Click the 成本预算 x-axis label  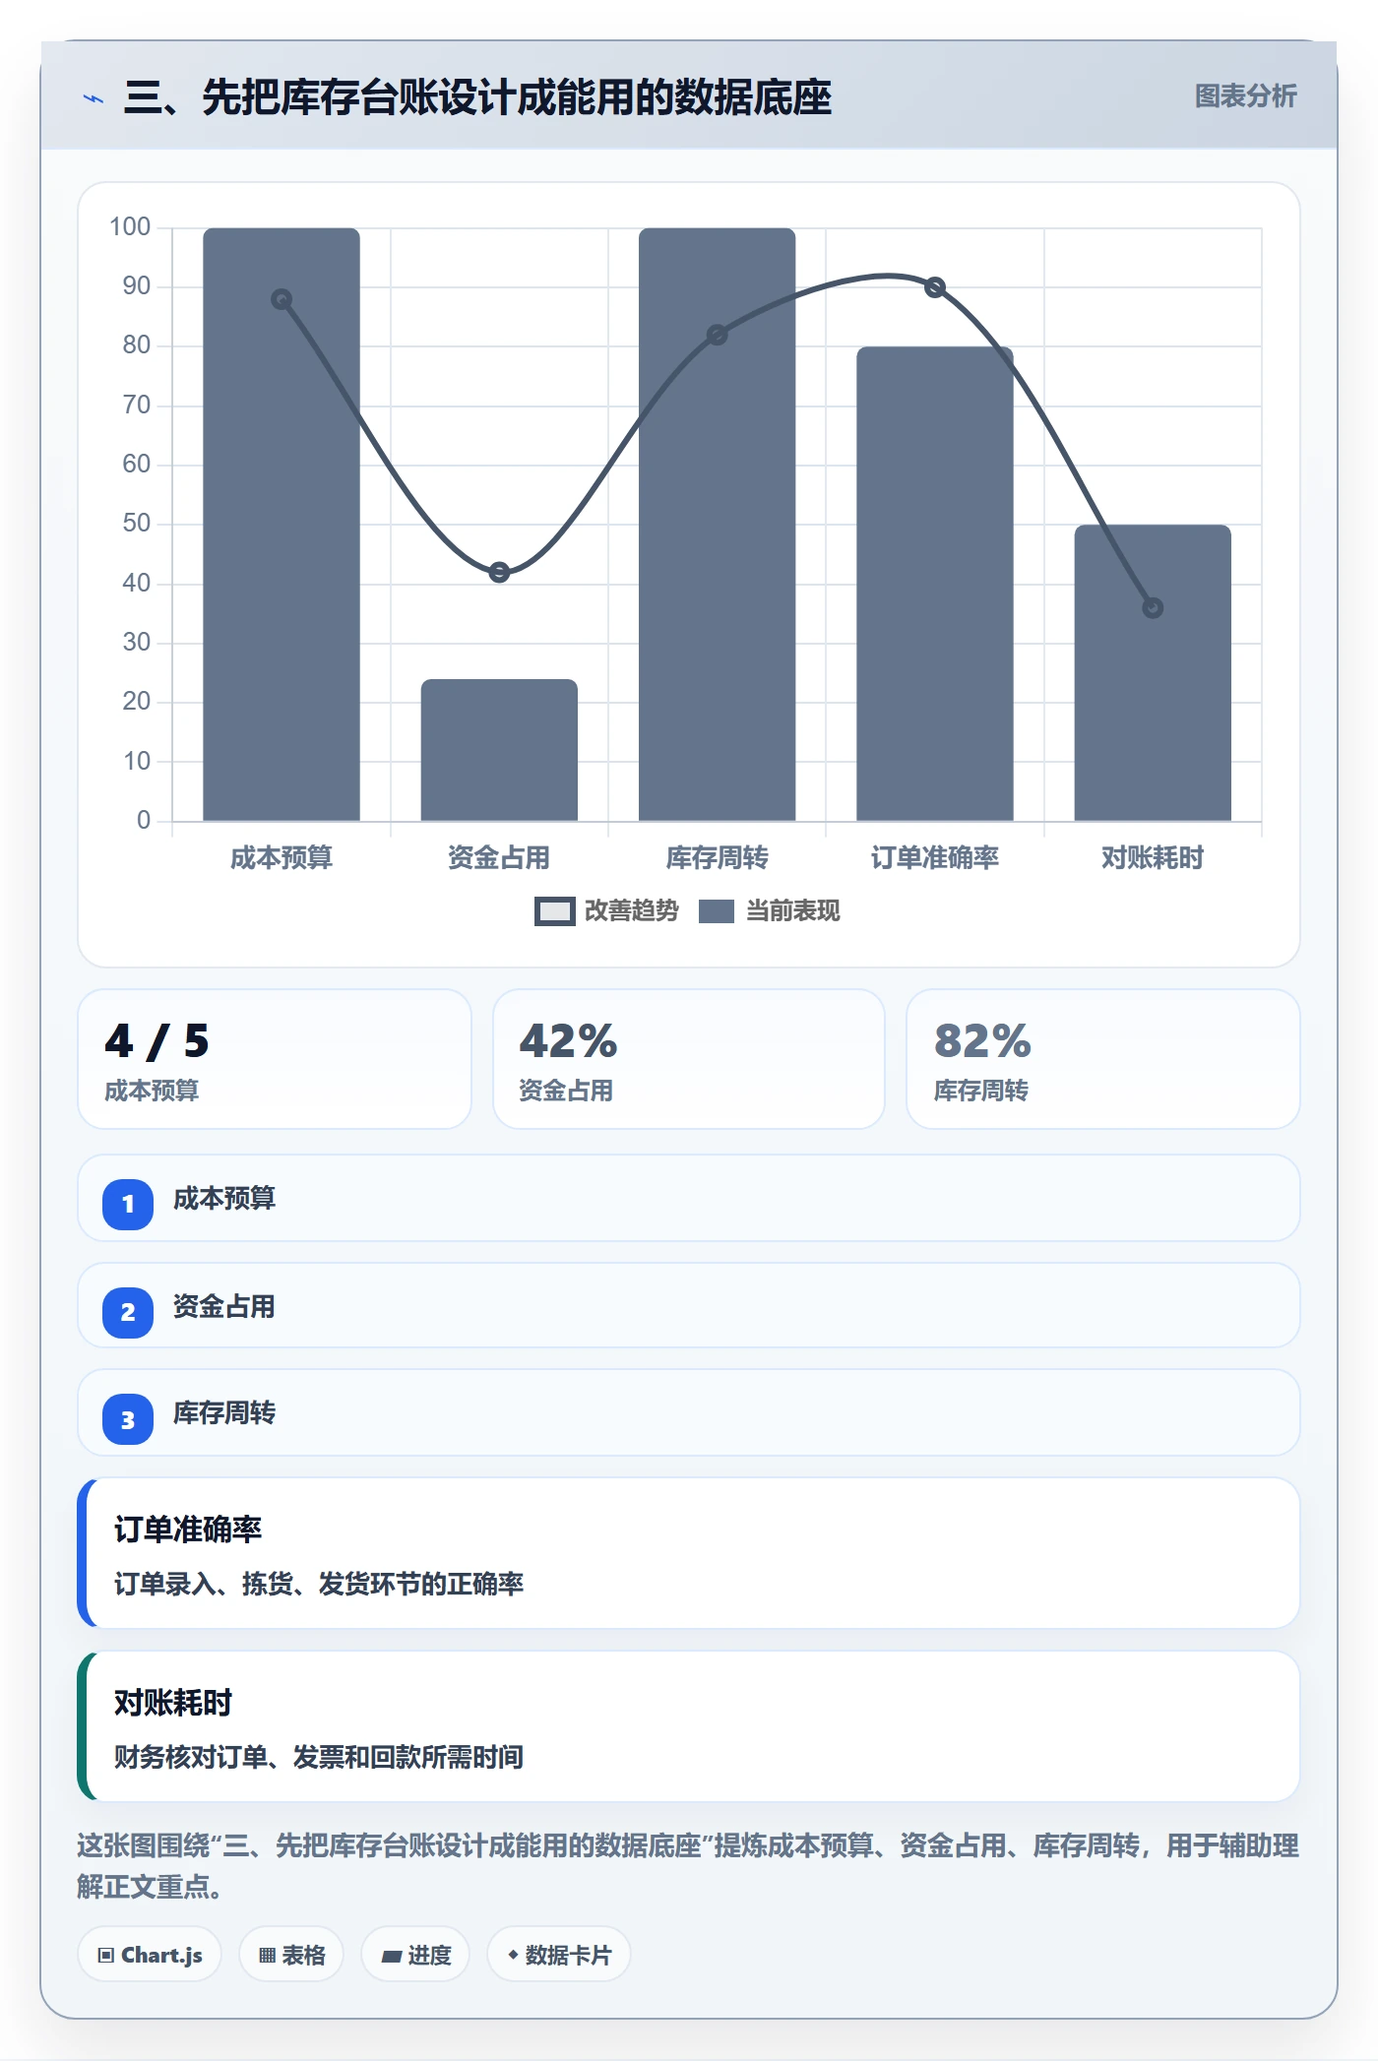282,857
